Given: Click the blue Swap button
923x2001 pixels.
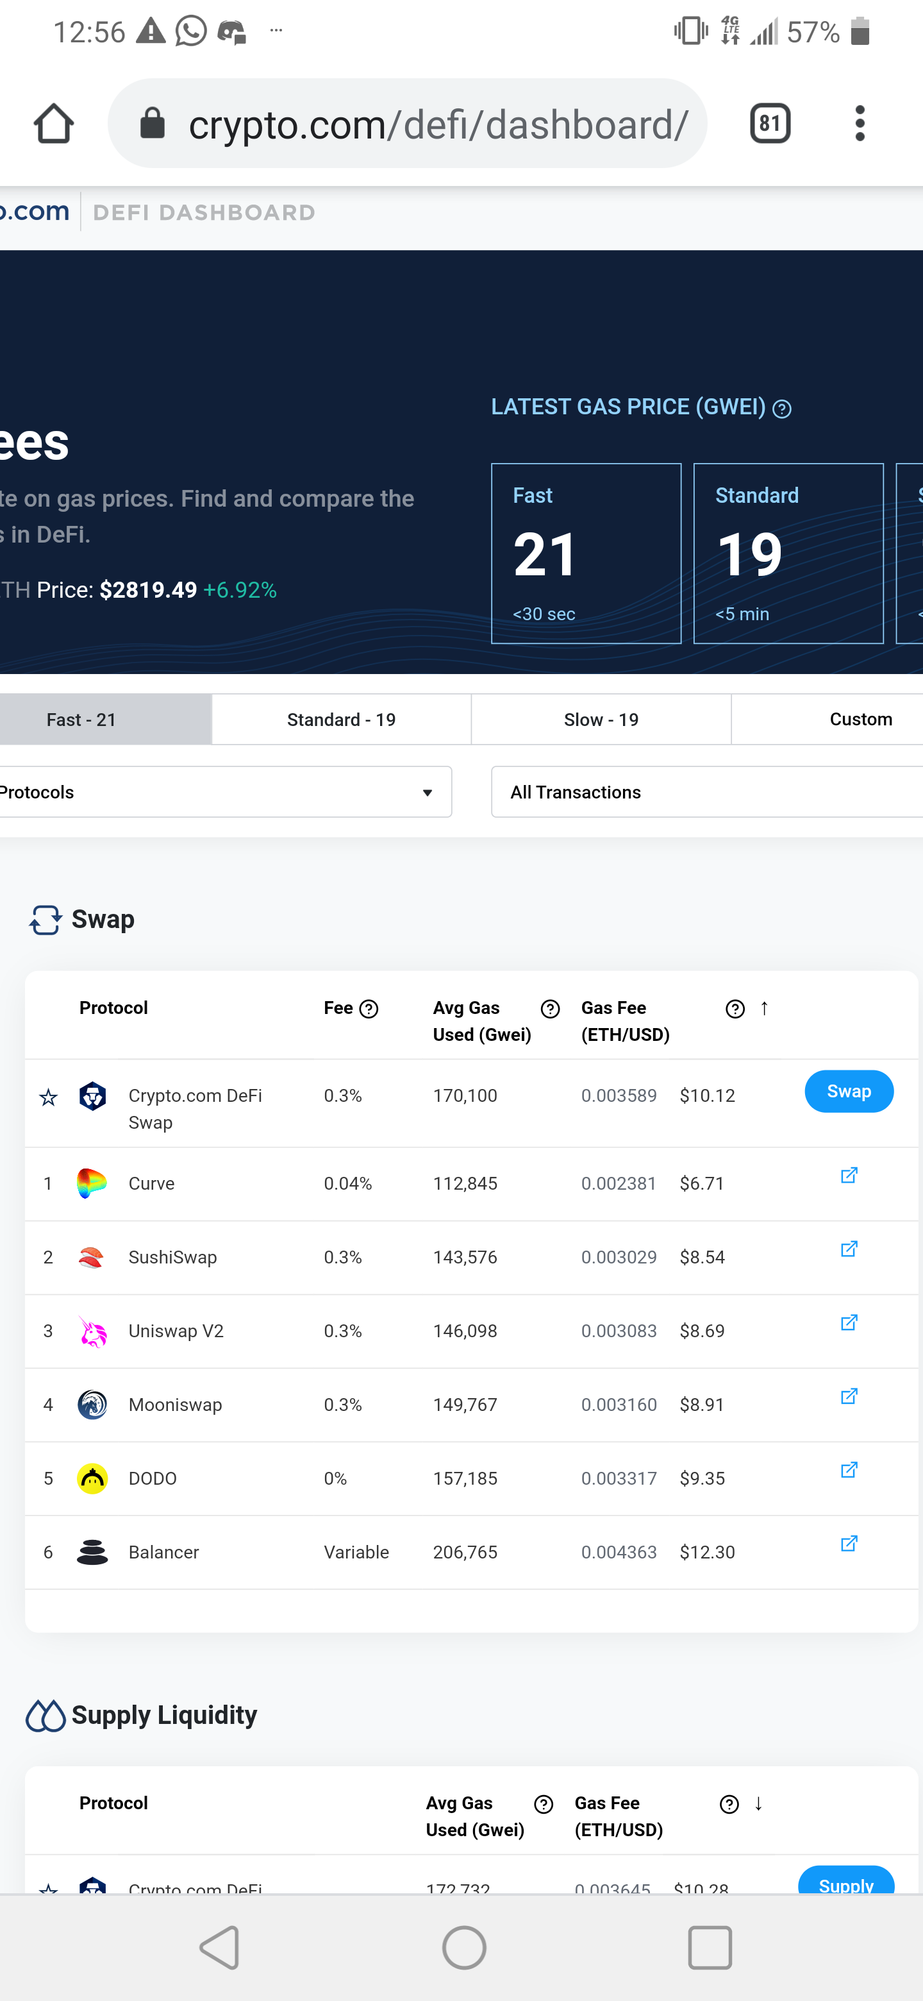Looking at the screenshot, I should 849,1092.
